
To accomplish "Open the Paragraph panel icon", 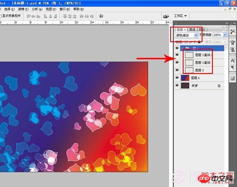I will [x=232, y=67].
